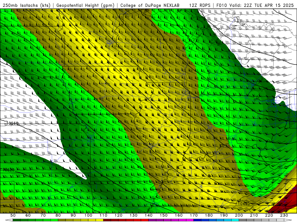Click the 90 value on the color scale
Viewport: 297px width, 222px height.
coord(73,215)
